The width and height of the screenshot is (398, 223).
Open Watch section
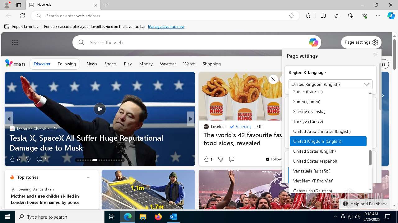point(189,64)
